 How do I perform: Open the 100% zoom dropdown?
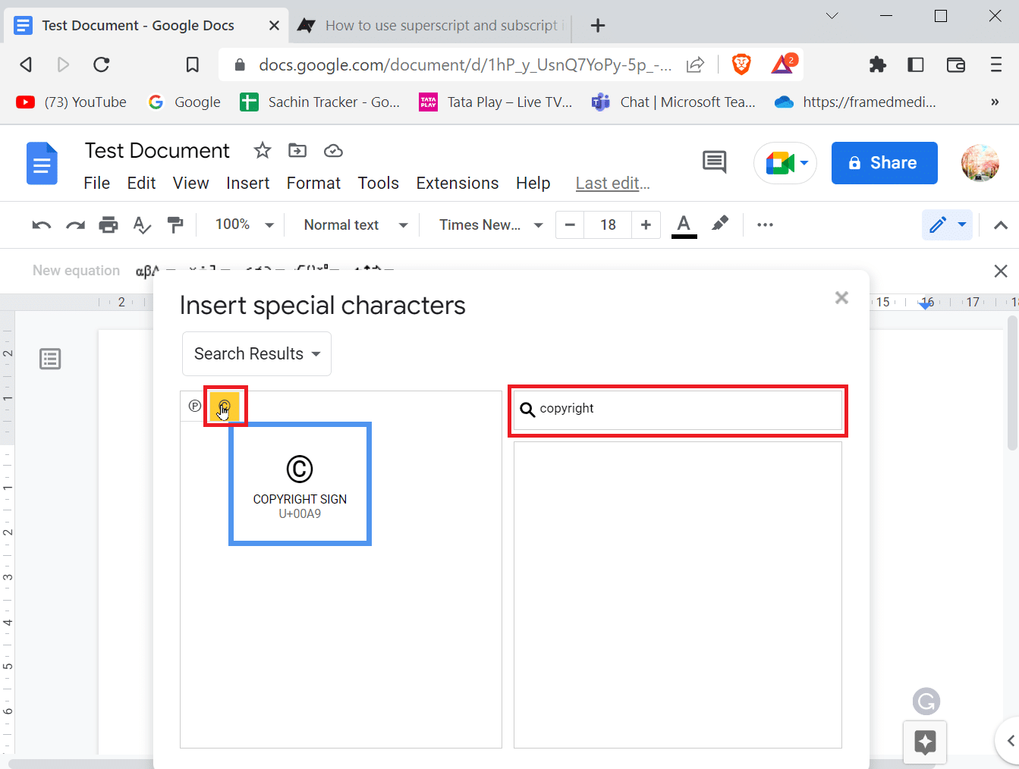244,224
